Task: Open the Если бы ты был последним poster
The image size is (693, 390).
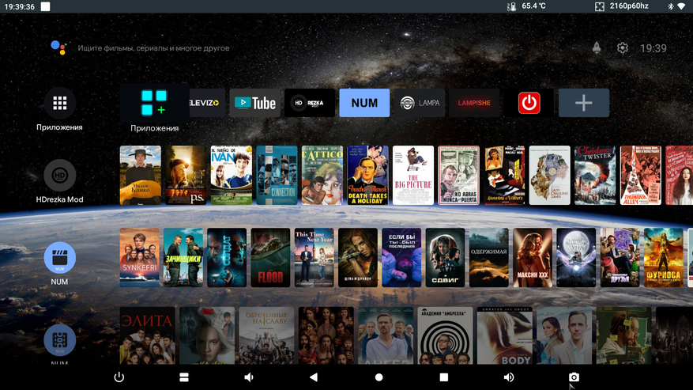Action: tap(401, 258)
